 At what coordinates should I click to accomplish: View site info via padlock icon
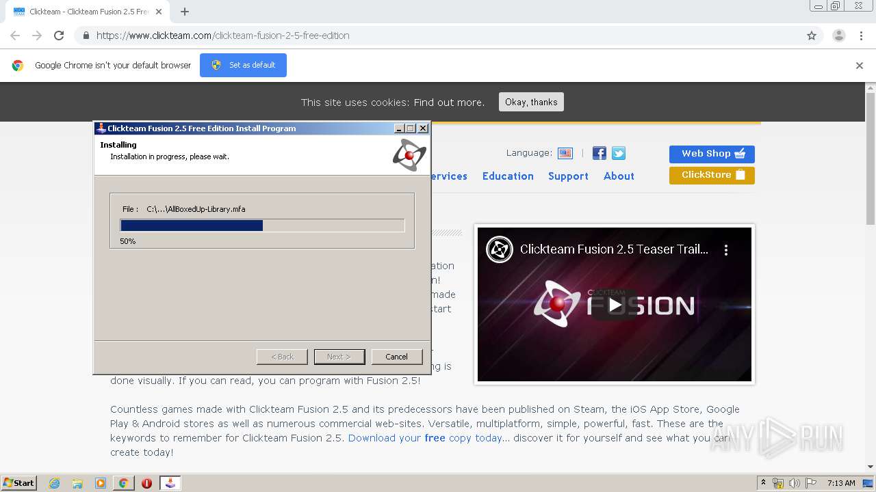(86, 36)
